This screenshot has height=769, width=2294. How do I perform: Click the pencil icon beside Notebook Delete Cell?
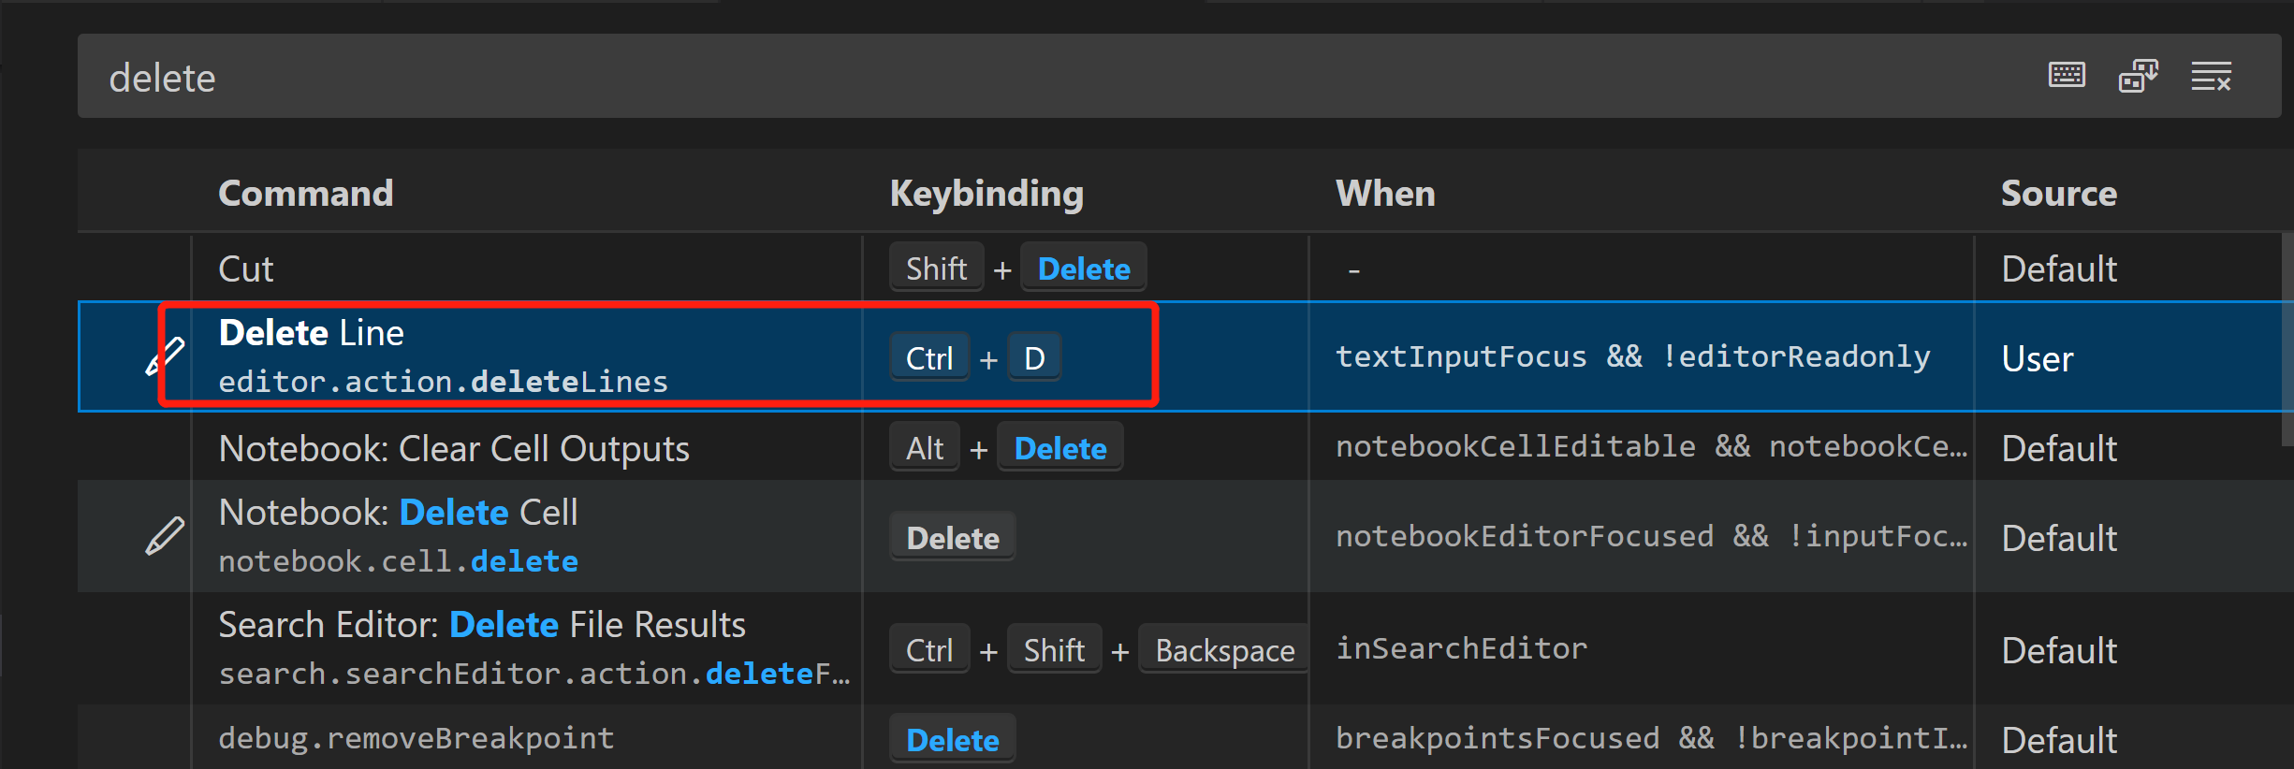tap(165, 536)
